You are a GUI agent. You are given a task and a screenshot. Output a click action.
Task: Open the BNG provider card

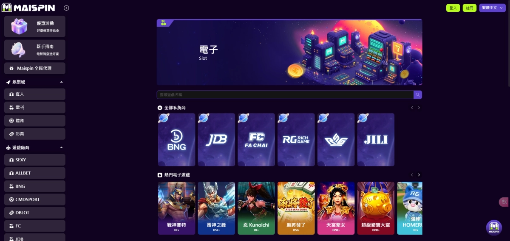177,139
